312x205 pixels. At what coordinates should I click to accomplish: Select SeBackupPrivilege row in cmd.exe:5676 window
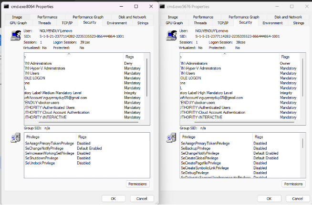point(240,148)
